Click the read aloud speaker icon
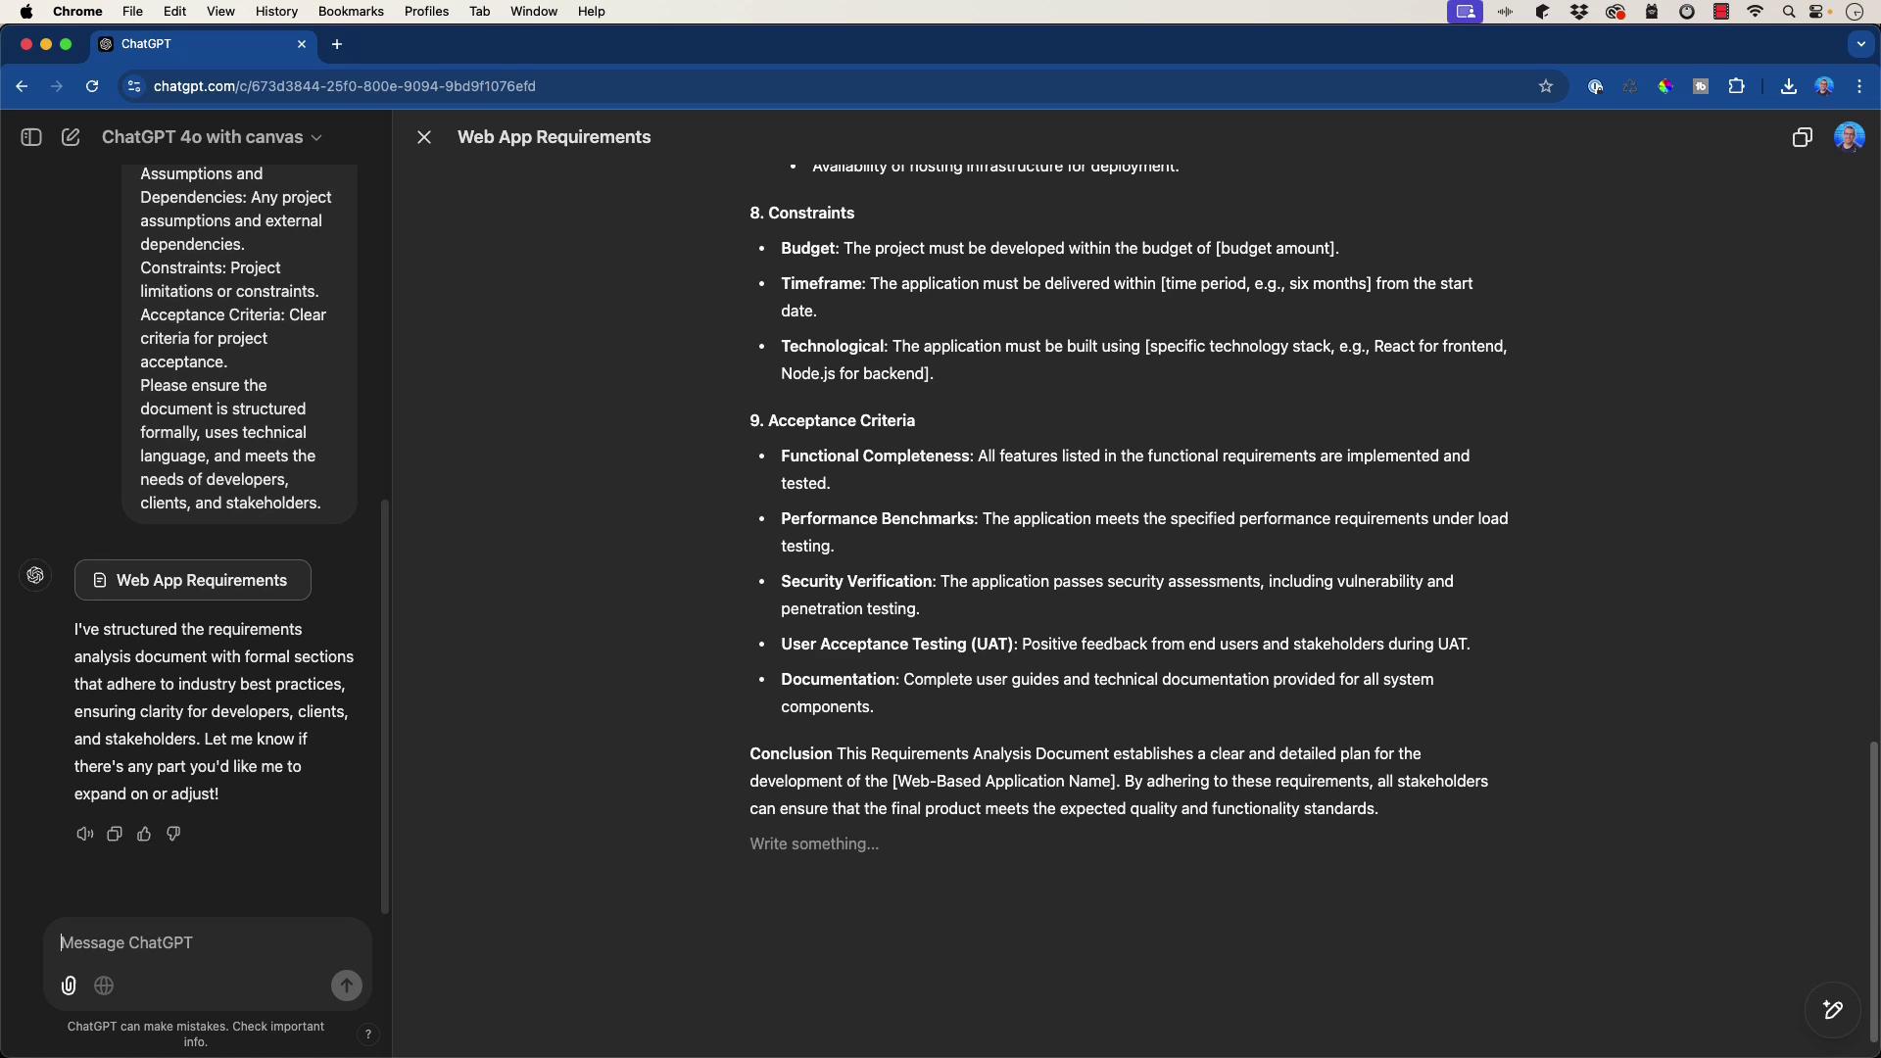 coord(85,835)
